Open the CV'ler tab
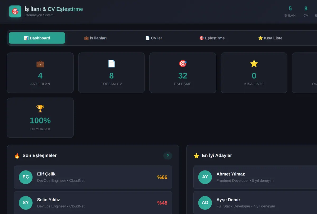Screen dimensions: 317x214 click(154, 38)
